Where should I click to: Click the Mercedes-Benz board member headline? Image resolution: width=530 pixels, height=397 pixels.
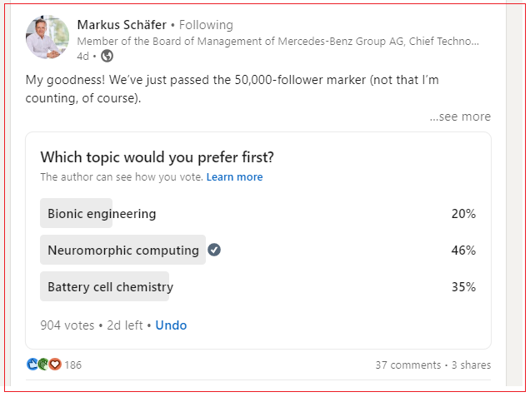[x=277, y=42]
